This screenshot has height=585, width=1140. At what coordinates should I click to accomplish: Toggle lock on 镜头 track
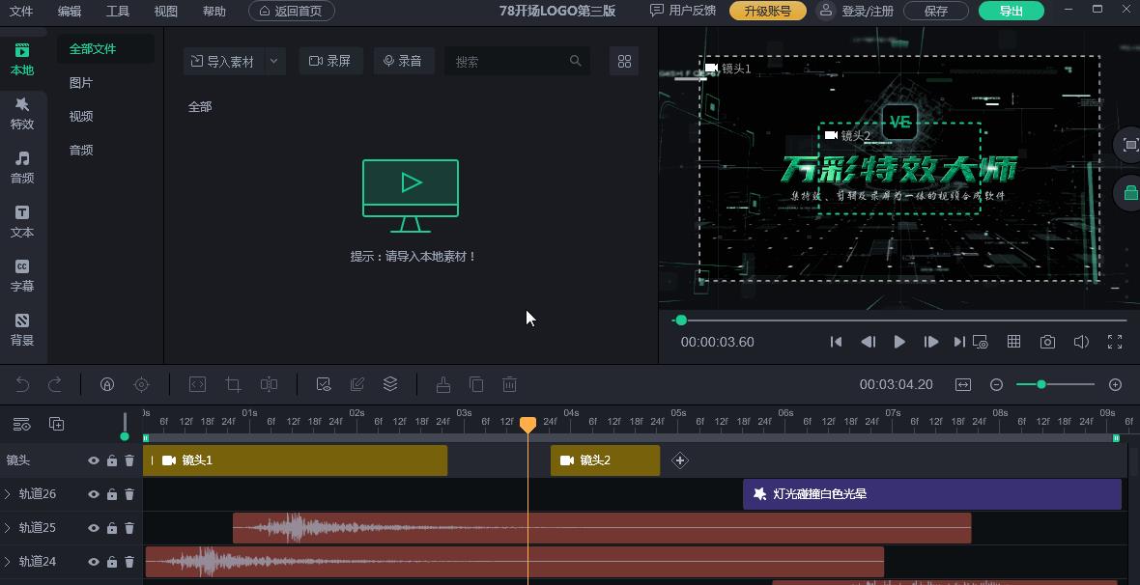pos(112,460)
